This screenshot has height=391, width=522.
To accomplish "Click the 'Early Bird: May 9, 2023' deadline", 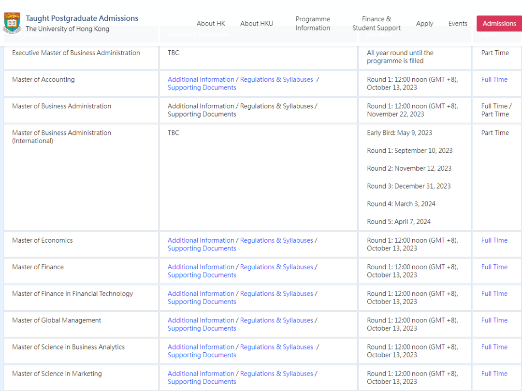I will click(x=400, y=133).
